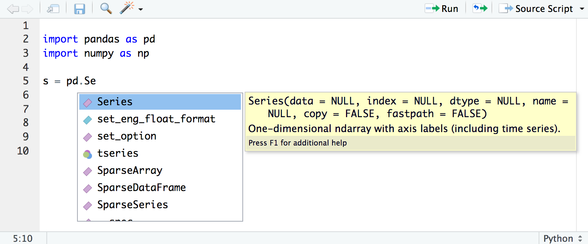Expand the code tools dropdown arrow
This screenshot has width=588, height=244.
(x=141, y=9)
